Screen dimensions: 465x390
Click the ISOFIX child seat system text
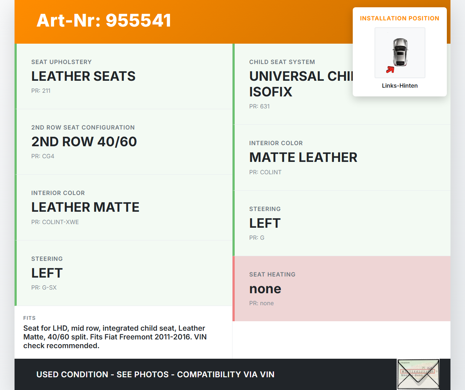point(271,92)
